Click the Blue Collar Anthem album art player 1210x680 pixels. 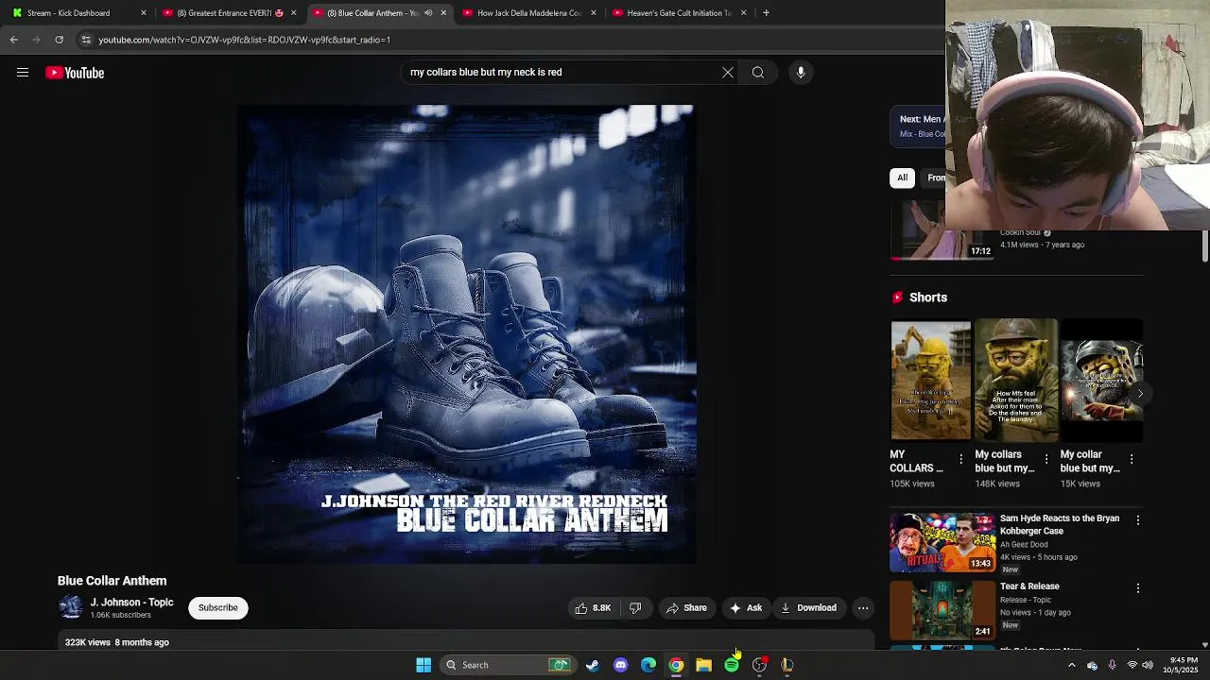[466, 334]
